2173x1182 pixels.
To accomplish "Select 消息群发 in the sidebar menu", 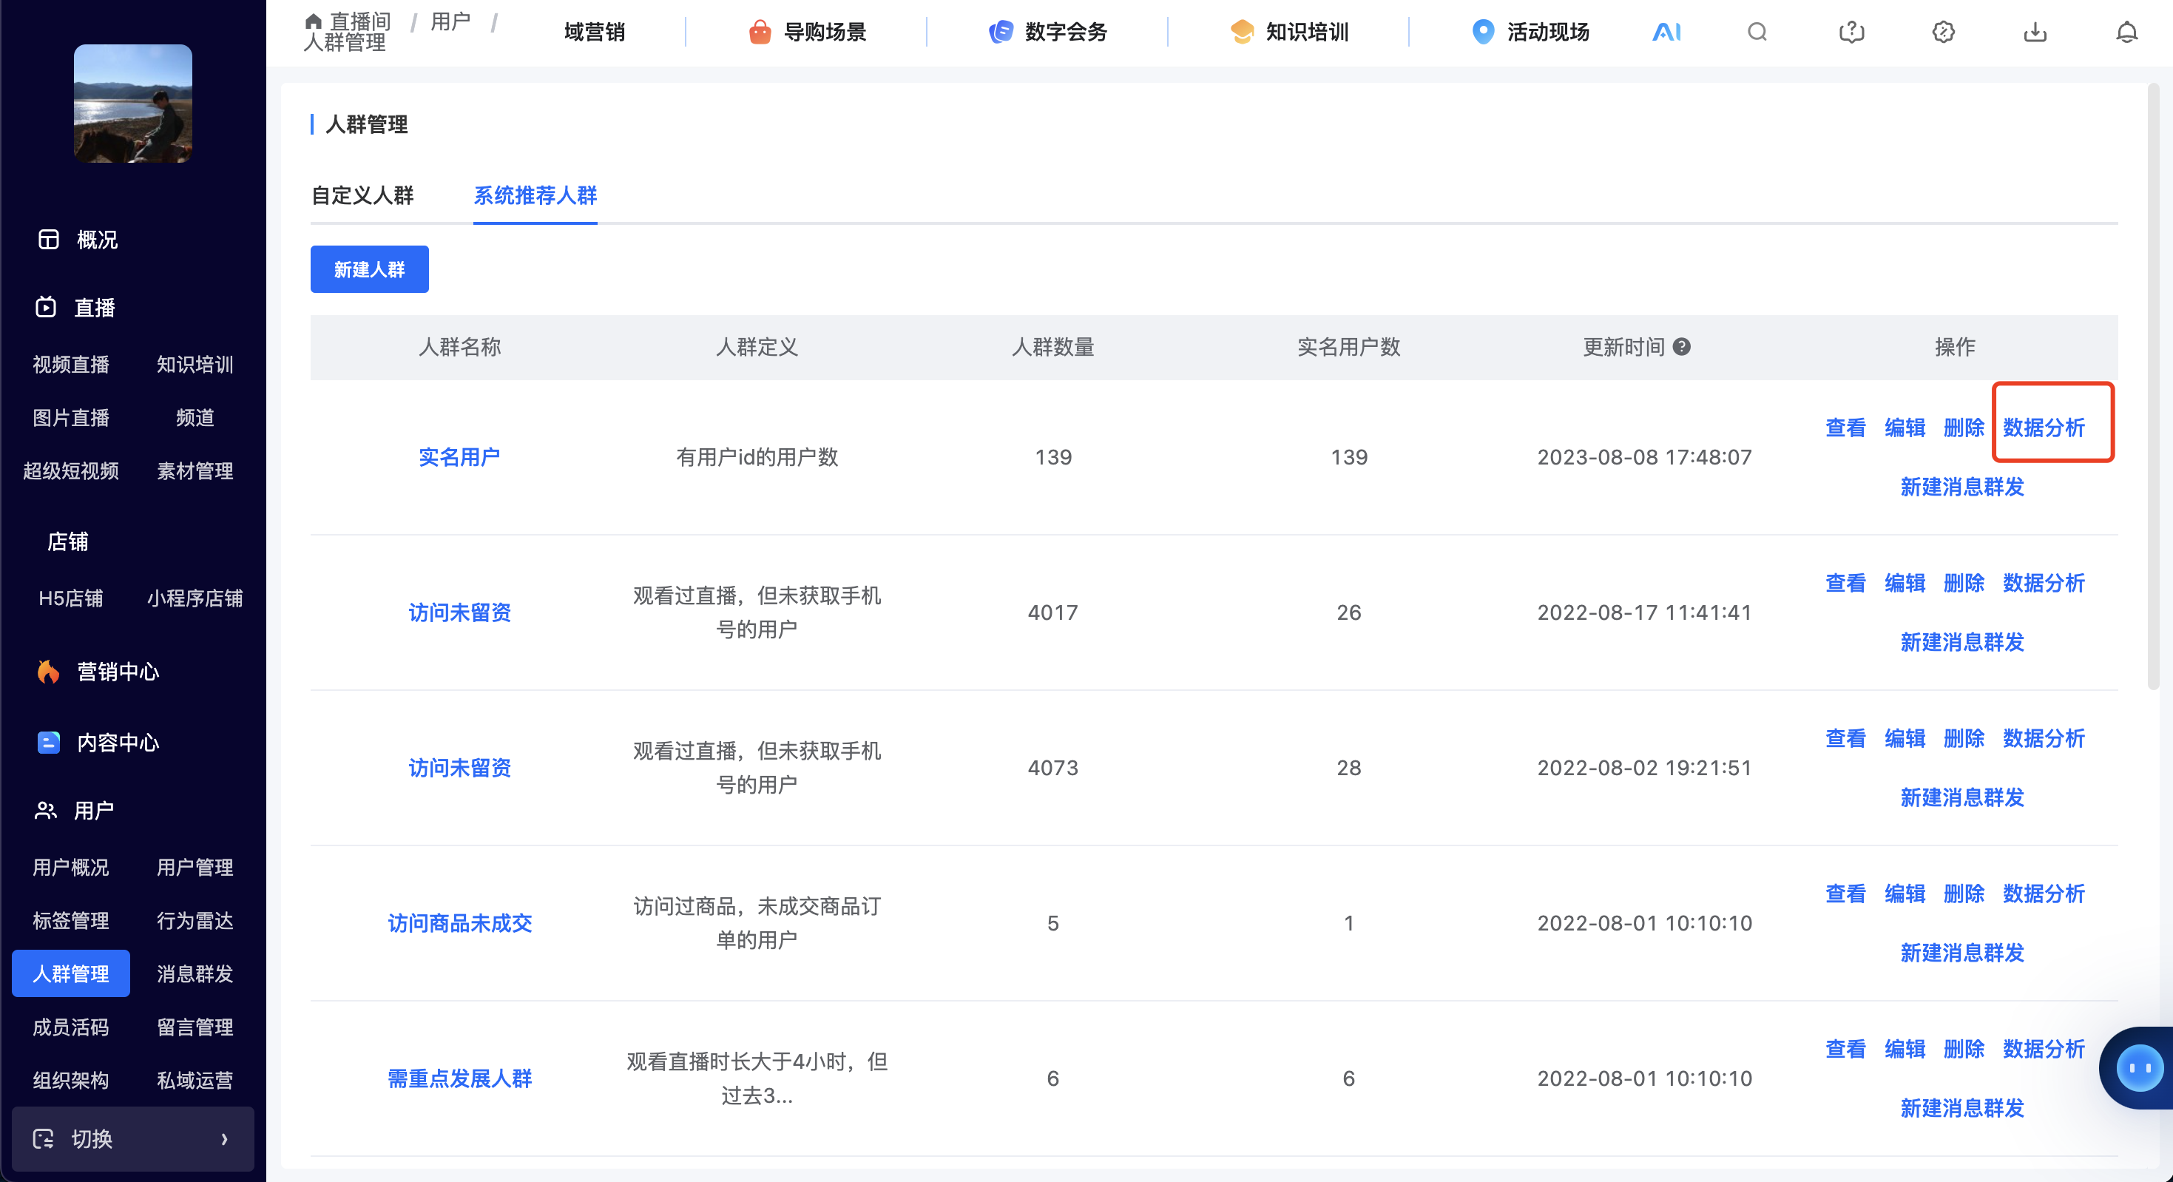I will (195, 973).
